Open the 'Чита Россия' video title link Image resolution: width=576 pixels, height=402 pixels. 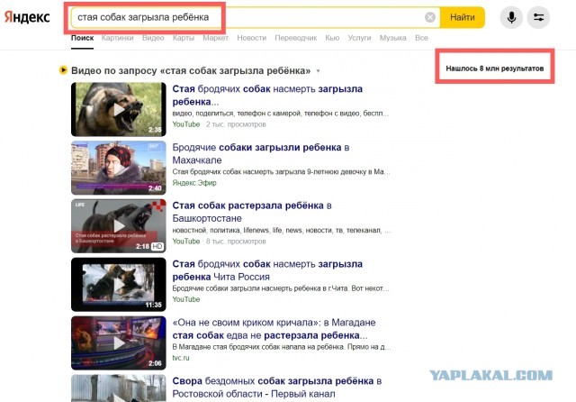pos(267,270)
